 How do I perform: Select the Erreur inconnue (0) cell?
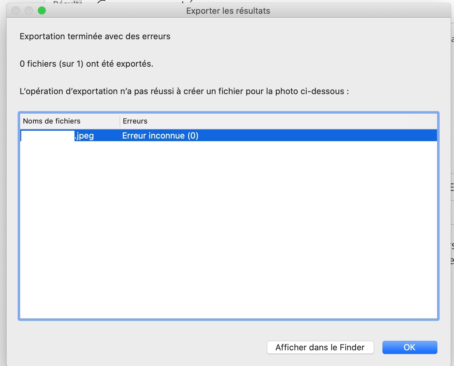click(x=160, y=136)
